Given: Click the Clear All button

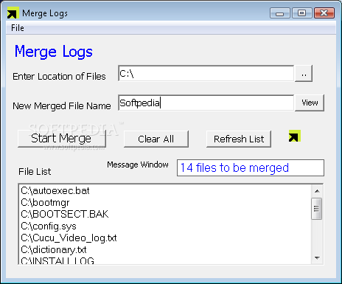Looking at the screenshot, I should [x=156, y=139].
